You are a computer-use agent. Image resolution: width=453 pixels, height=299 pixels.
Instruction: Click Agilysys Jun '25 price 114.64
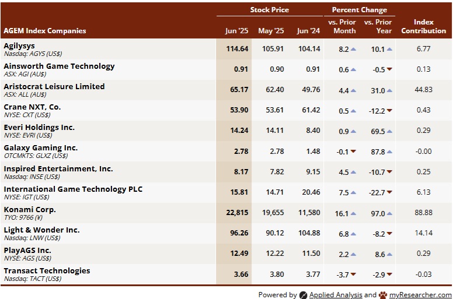(x=237, y=49)
